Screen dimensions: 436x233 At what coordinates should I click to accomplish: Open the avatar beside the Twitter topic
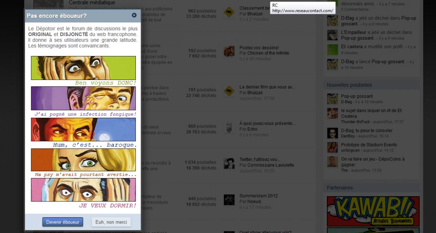click(x=229, y=163)
